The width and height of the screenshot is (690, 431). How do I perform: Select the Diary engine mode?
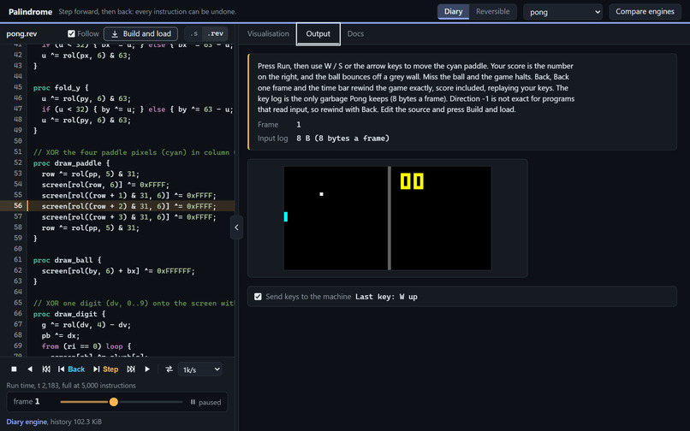[453, 11]
